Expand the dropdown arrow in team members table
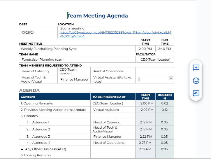This screenshot has width=211, height=159. pos(171,78)
